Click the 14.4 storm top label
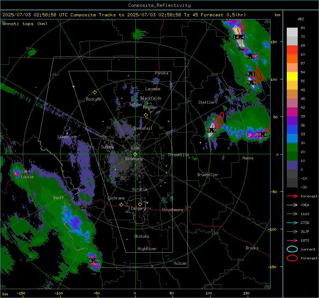The image size is (319, 298). [239, 37]
